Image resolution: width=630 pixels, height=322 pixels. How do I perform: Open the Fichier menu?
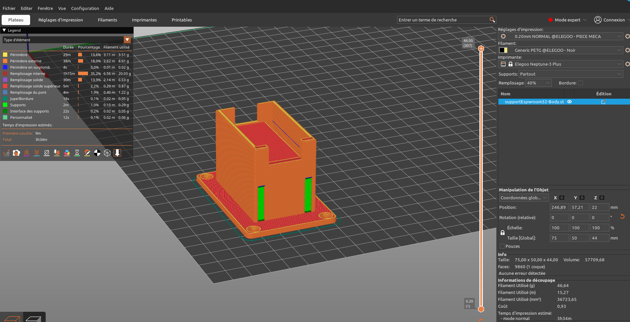[9, 8]
